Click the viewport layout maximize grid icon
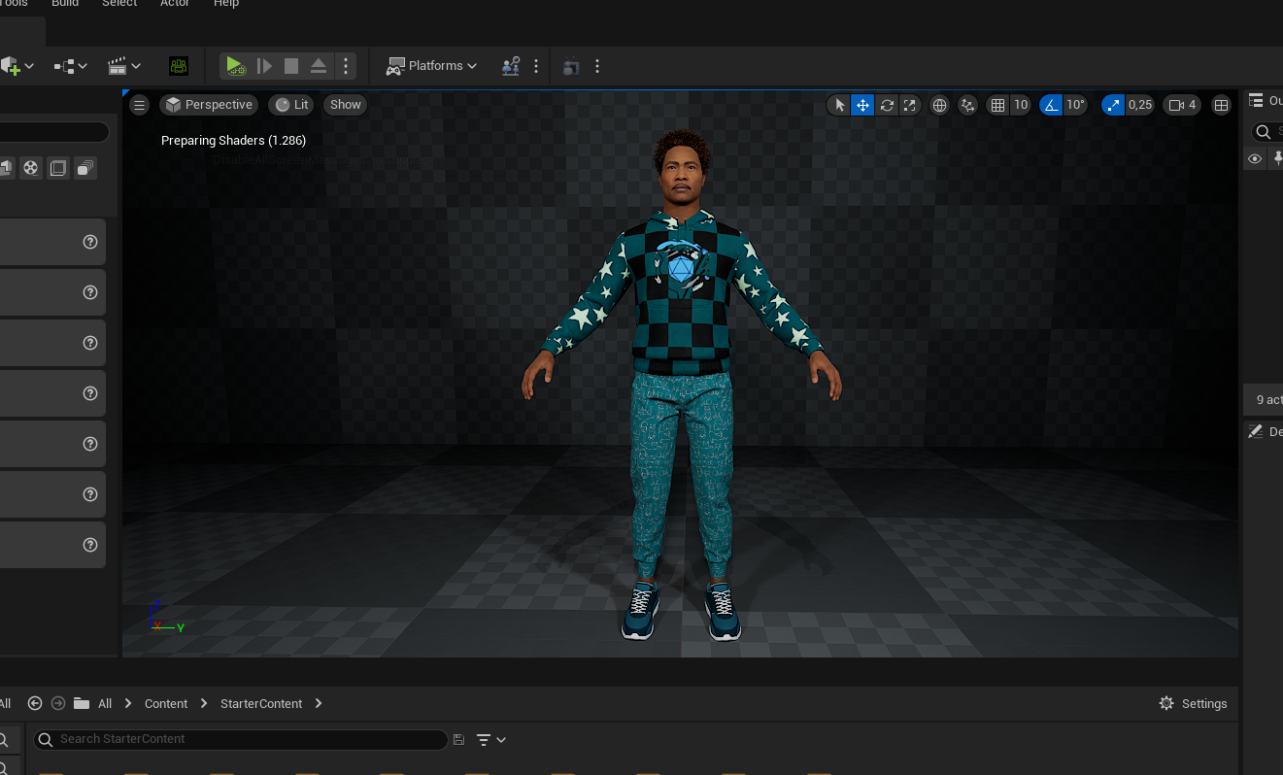 point(1222,105)
